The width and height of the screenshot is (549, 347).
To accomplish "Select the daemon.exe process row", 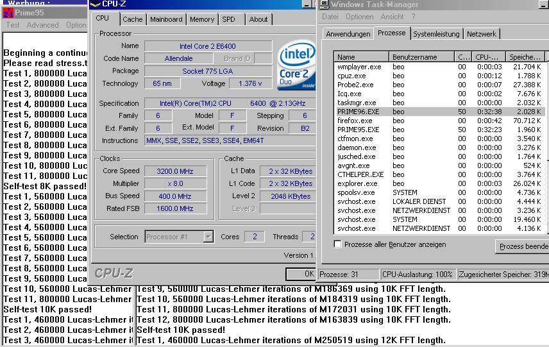I will click(439, 148).
